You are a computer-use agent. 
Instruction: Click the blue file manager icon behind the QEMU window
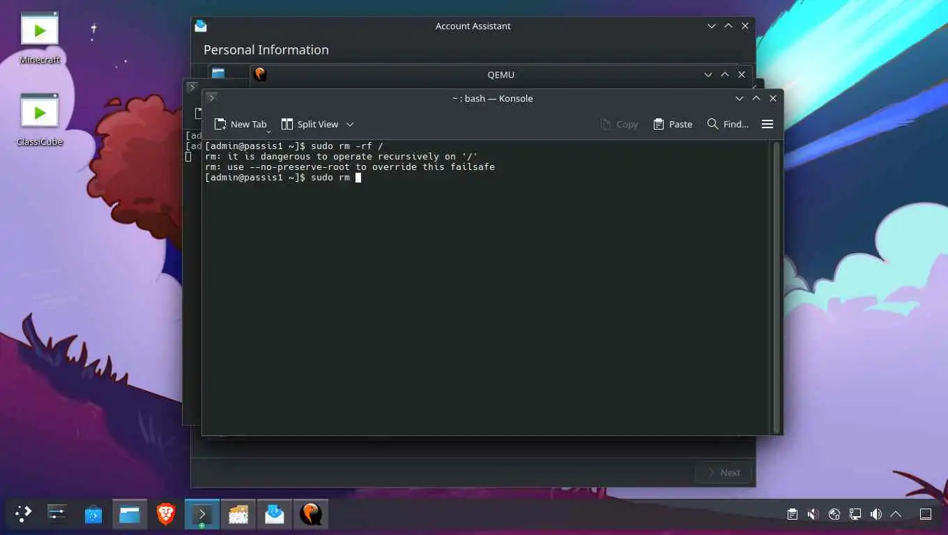(x=218, y=72)
